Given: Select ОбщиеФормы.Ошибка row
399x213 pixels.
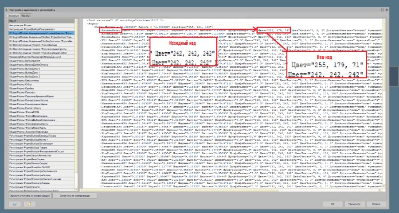Looking at the screenshot, I should 42,88.
